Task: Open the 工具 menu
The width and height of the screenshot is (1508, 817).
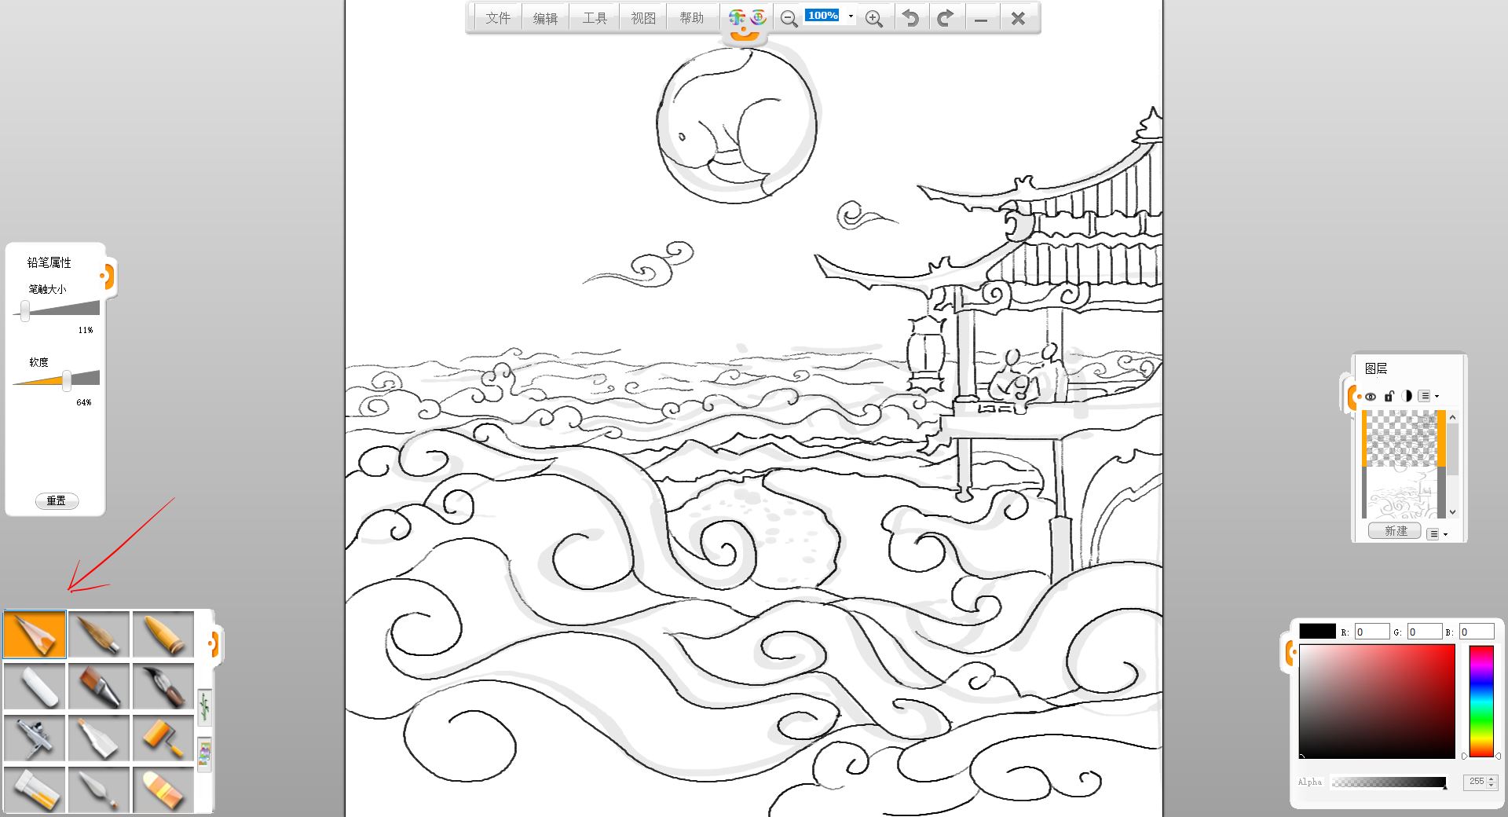Action: pos(595,18)
